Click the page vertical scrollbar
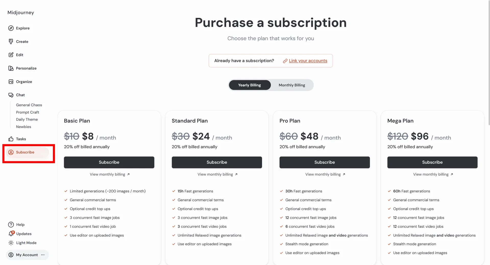 point(488,64)
